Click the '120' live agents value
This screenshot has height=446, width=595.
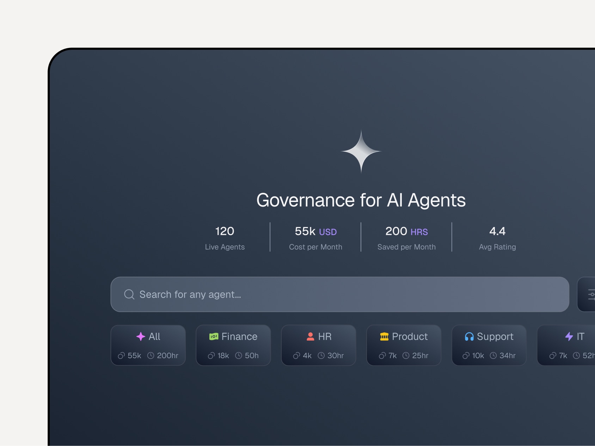(x=225, y=231)
